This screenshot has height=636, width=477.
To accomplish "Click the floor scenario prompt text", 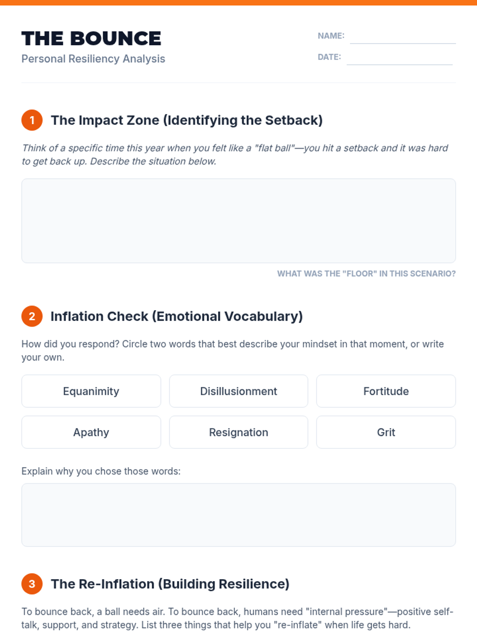I will pyautogui.click(x=366, y=273).
